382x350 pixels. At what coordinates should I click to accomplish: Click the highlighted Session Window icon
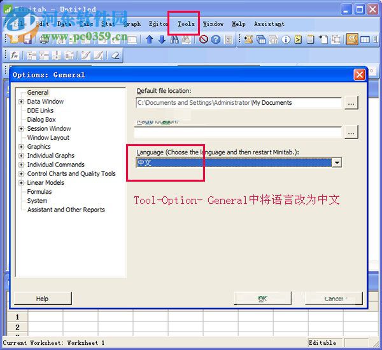click(352, 39)
